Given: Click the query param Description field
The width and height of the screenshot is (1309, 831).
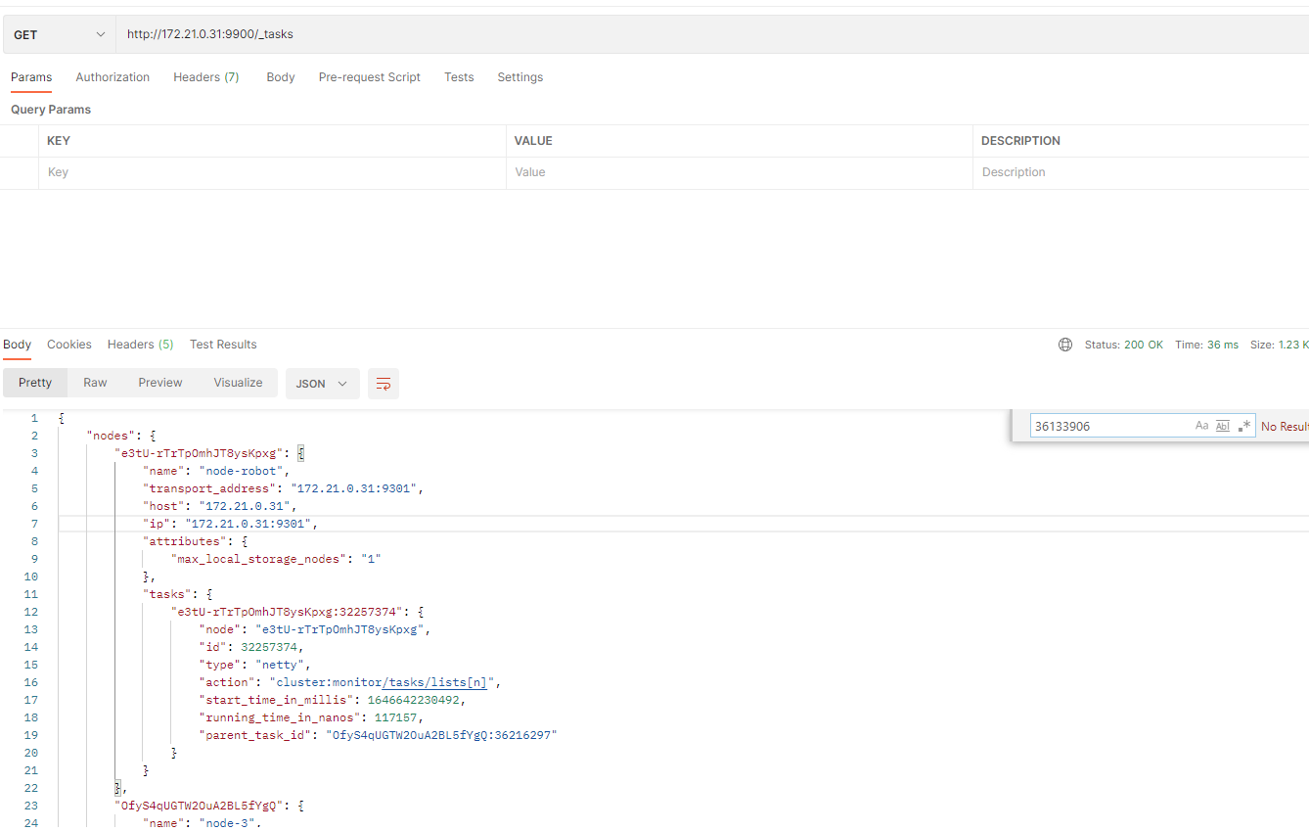Looking at the screenshot, I should point(1141,172).
